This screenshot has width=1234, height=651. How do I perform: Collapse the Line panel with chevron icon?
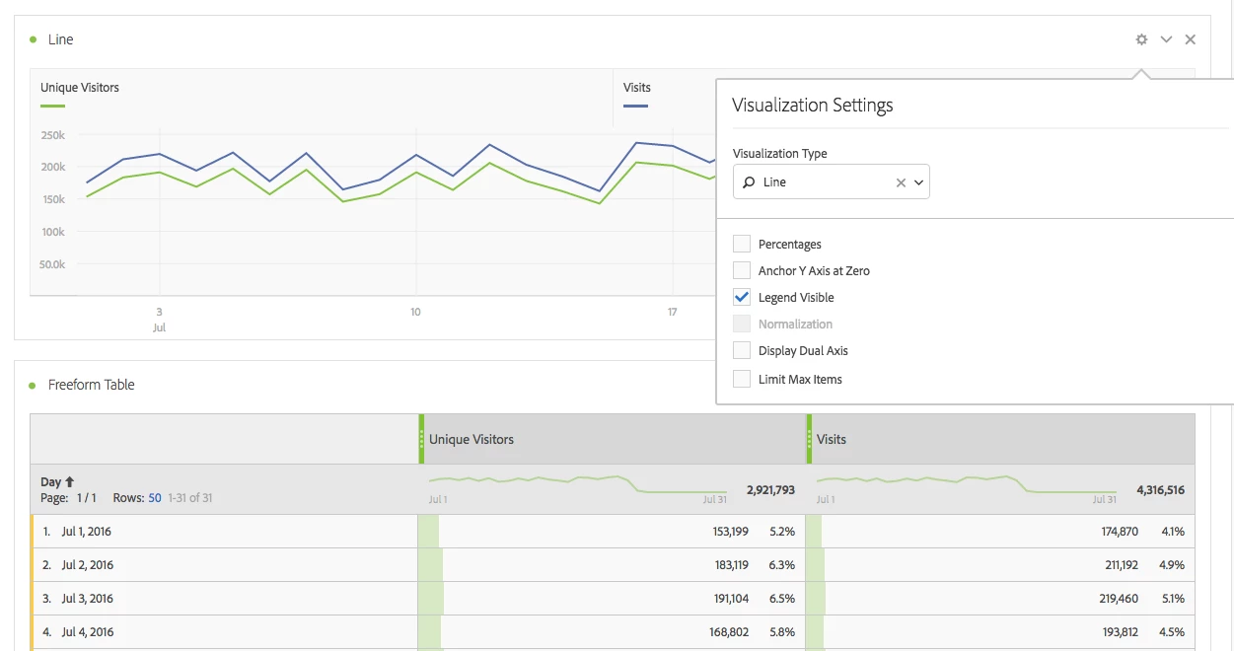tap(1166, 39)
